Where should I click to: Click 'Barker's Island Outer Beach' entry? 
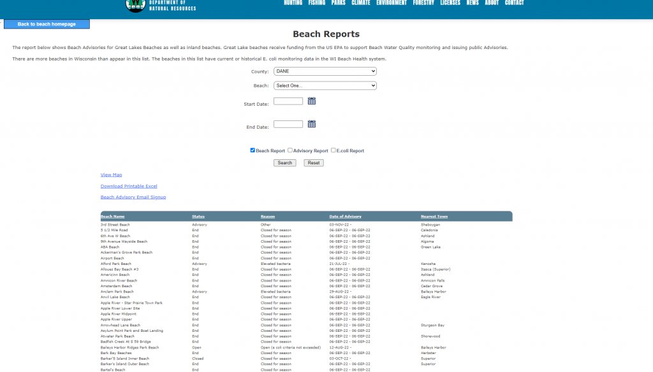pos(124,364)
